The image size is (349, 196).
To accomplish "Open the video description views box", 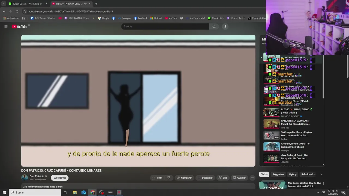I will (138, 186).
